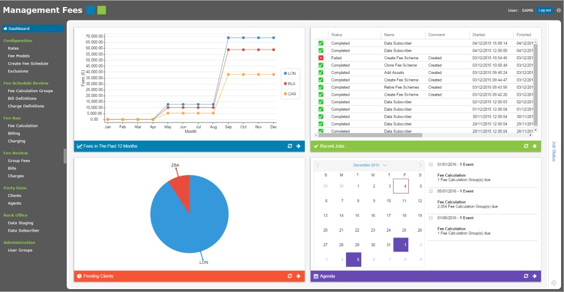Toggle LON series in chart legend
This screenshot has height=292, width=564.
tap(290, 73)
